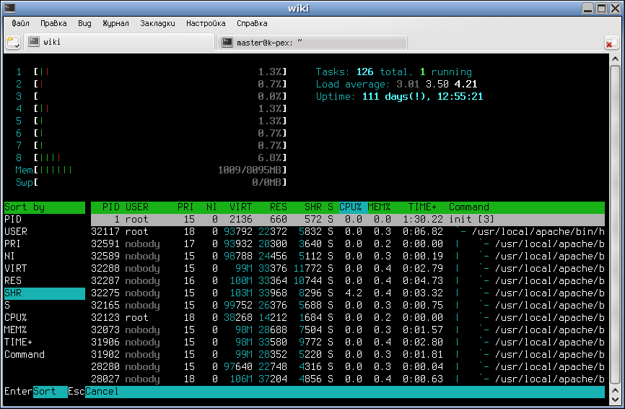The image size is (625, 409).
Task: Open the window menu icon in title bar
Action: click(9, 8)
